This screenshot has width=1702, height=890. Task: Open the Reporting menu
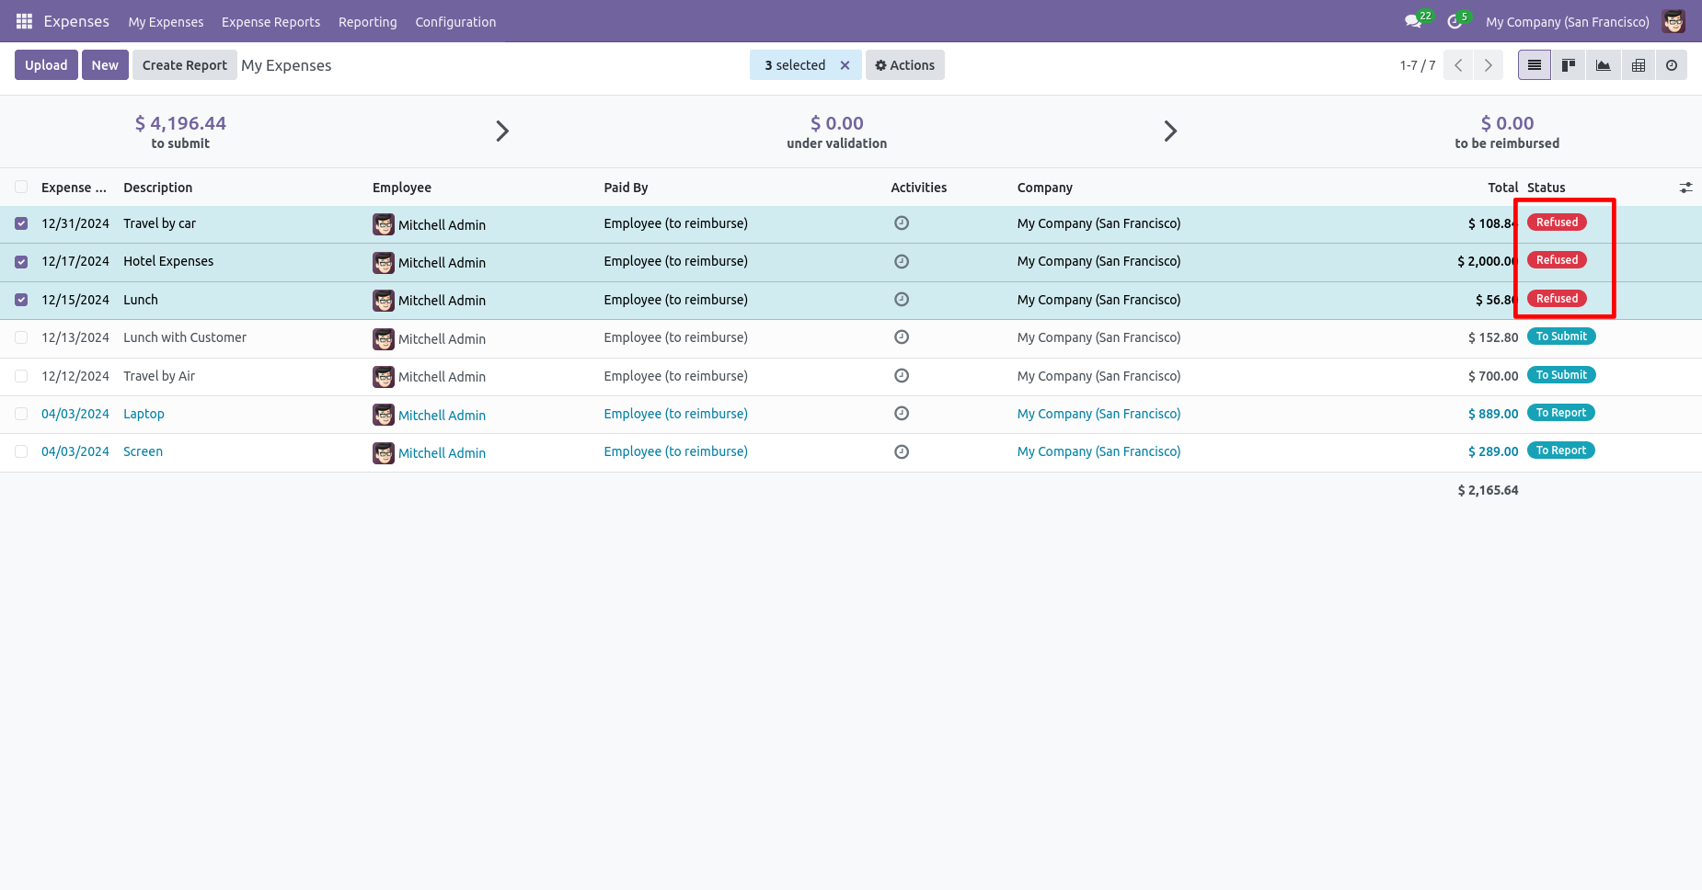367,22
